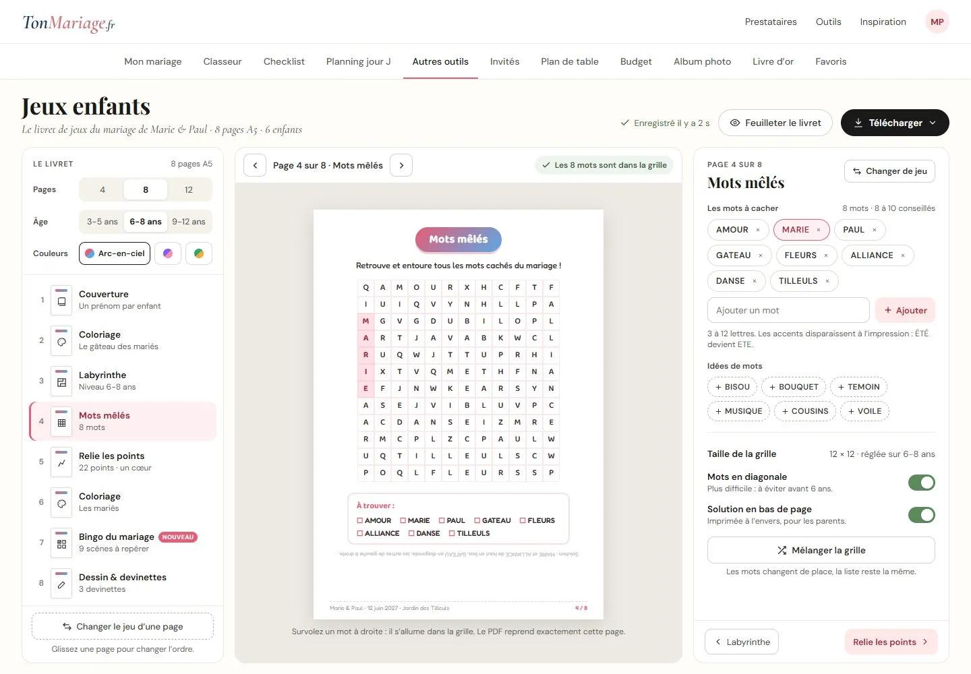Select the Arc-en-ciel color theme
Screen dimensions: 971x674
[115, 253]
